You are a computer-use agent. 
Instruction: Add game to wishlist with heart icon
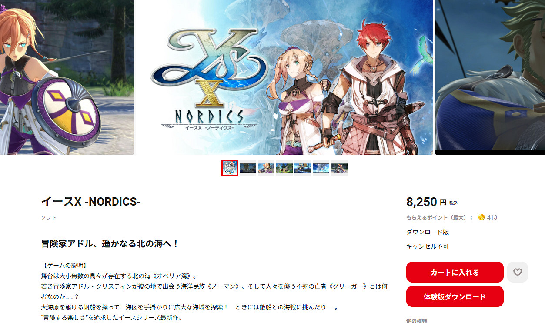click(x=518, y=272)
